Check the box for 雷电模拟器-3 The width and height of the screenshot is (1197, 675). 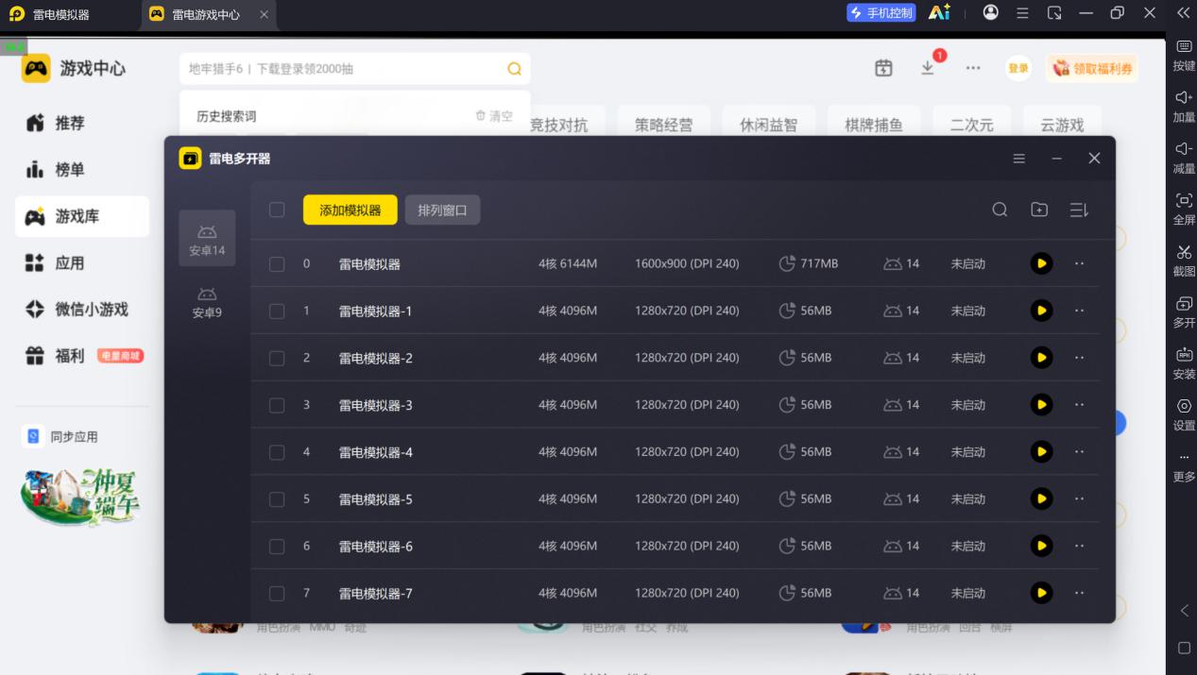277,405
